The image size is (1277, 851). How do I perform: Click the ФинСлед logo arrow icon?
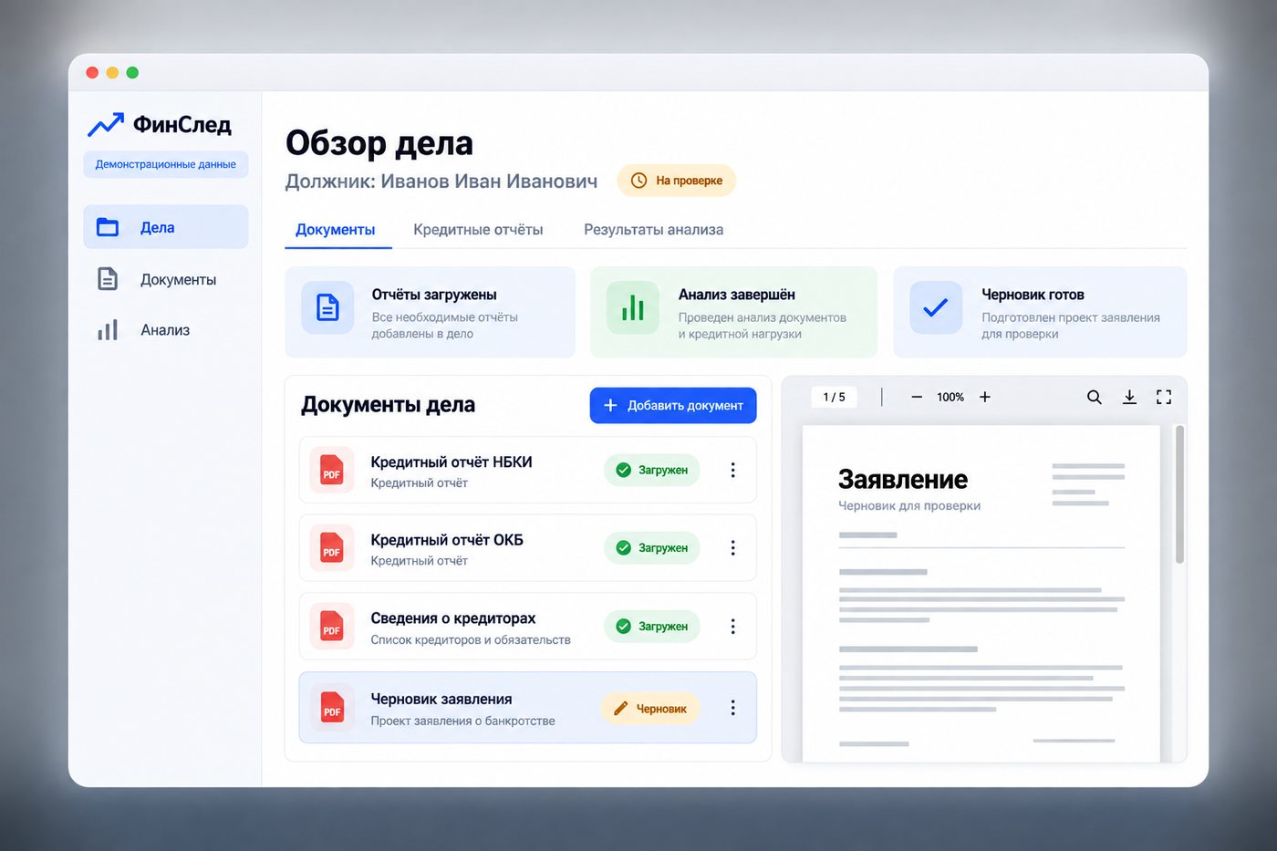(x=105, y=125)
